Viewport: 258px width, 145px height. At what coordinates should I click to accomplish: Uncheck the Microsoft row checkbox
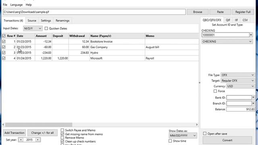[4, 58]
